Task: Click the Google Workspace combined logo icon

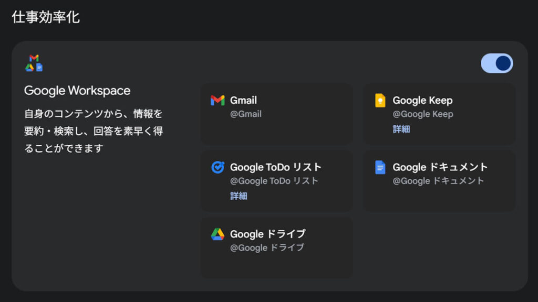Action: (34, 63)
